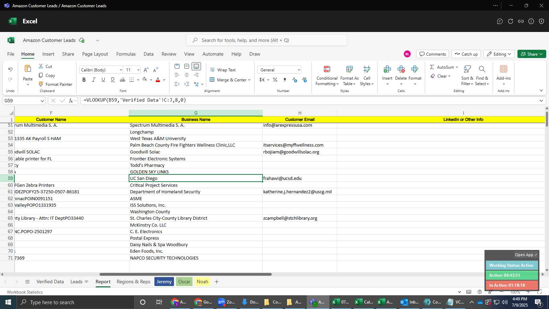Click the fill color bucket
The image size is (549, 309).
145,80
